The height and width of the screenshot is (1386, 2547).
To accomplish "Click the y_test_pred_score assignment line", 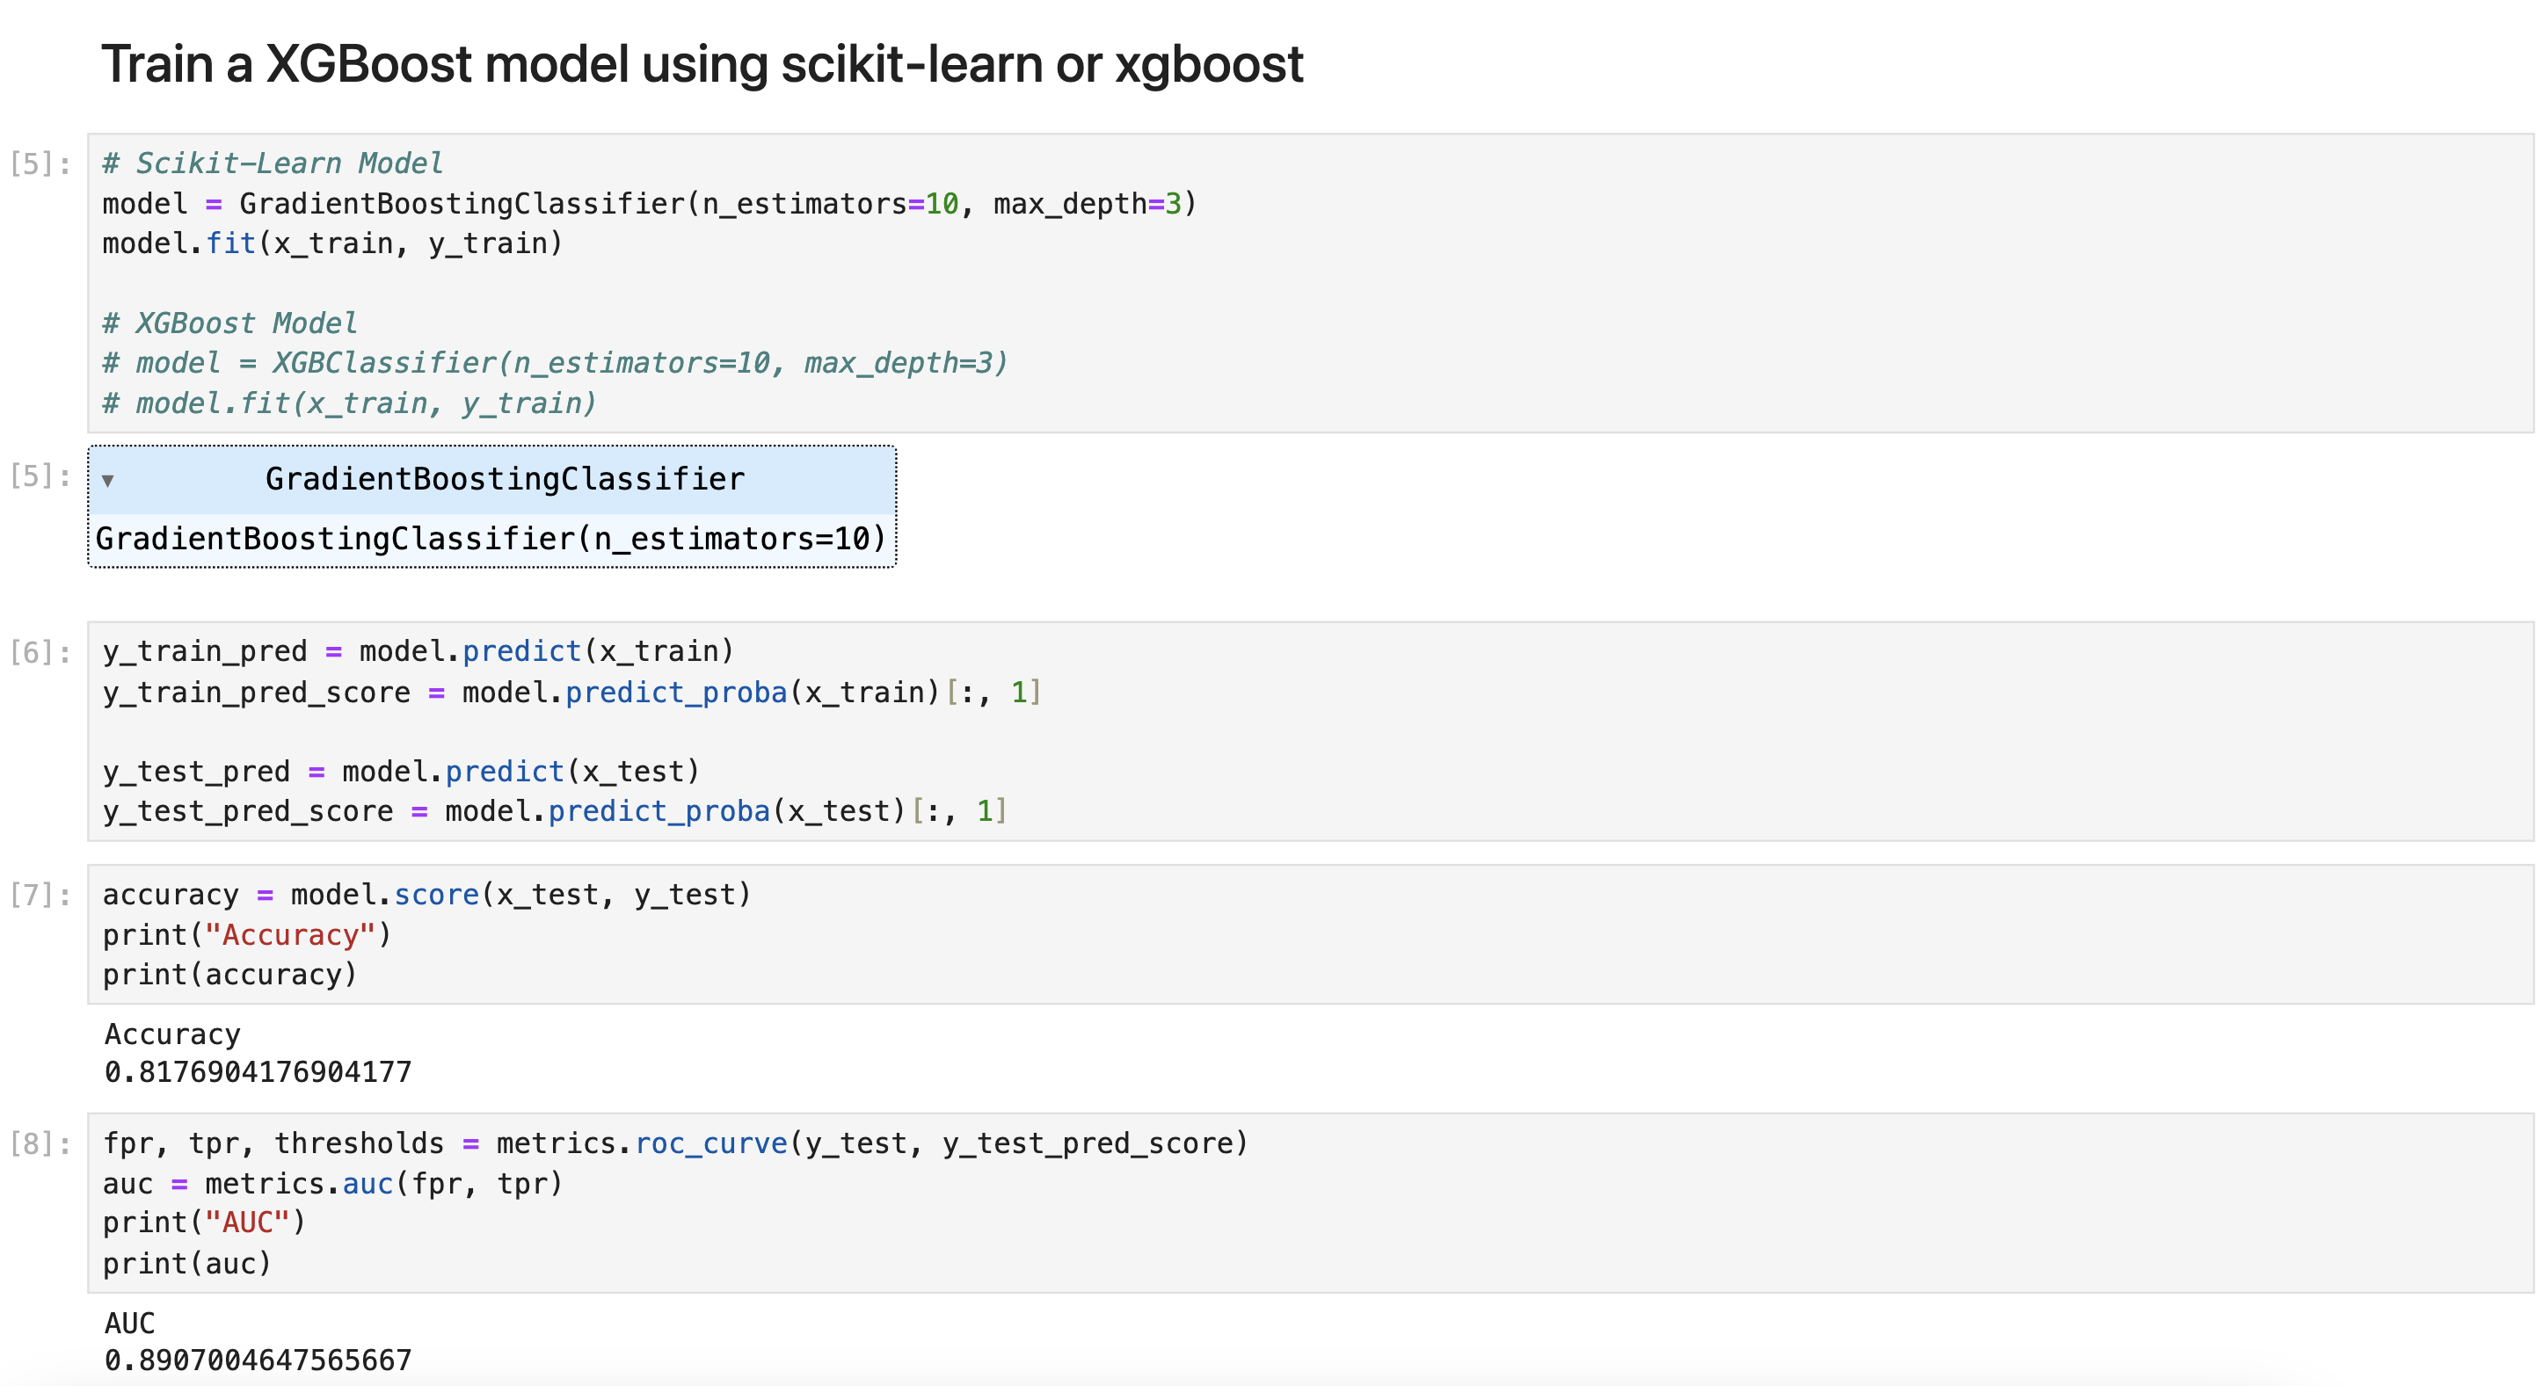I will coord(554,811).
